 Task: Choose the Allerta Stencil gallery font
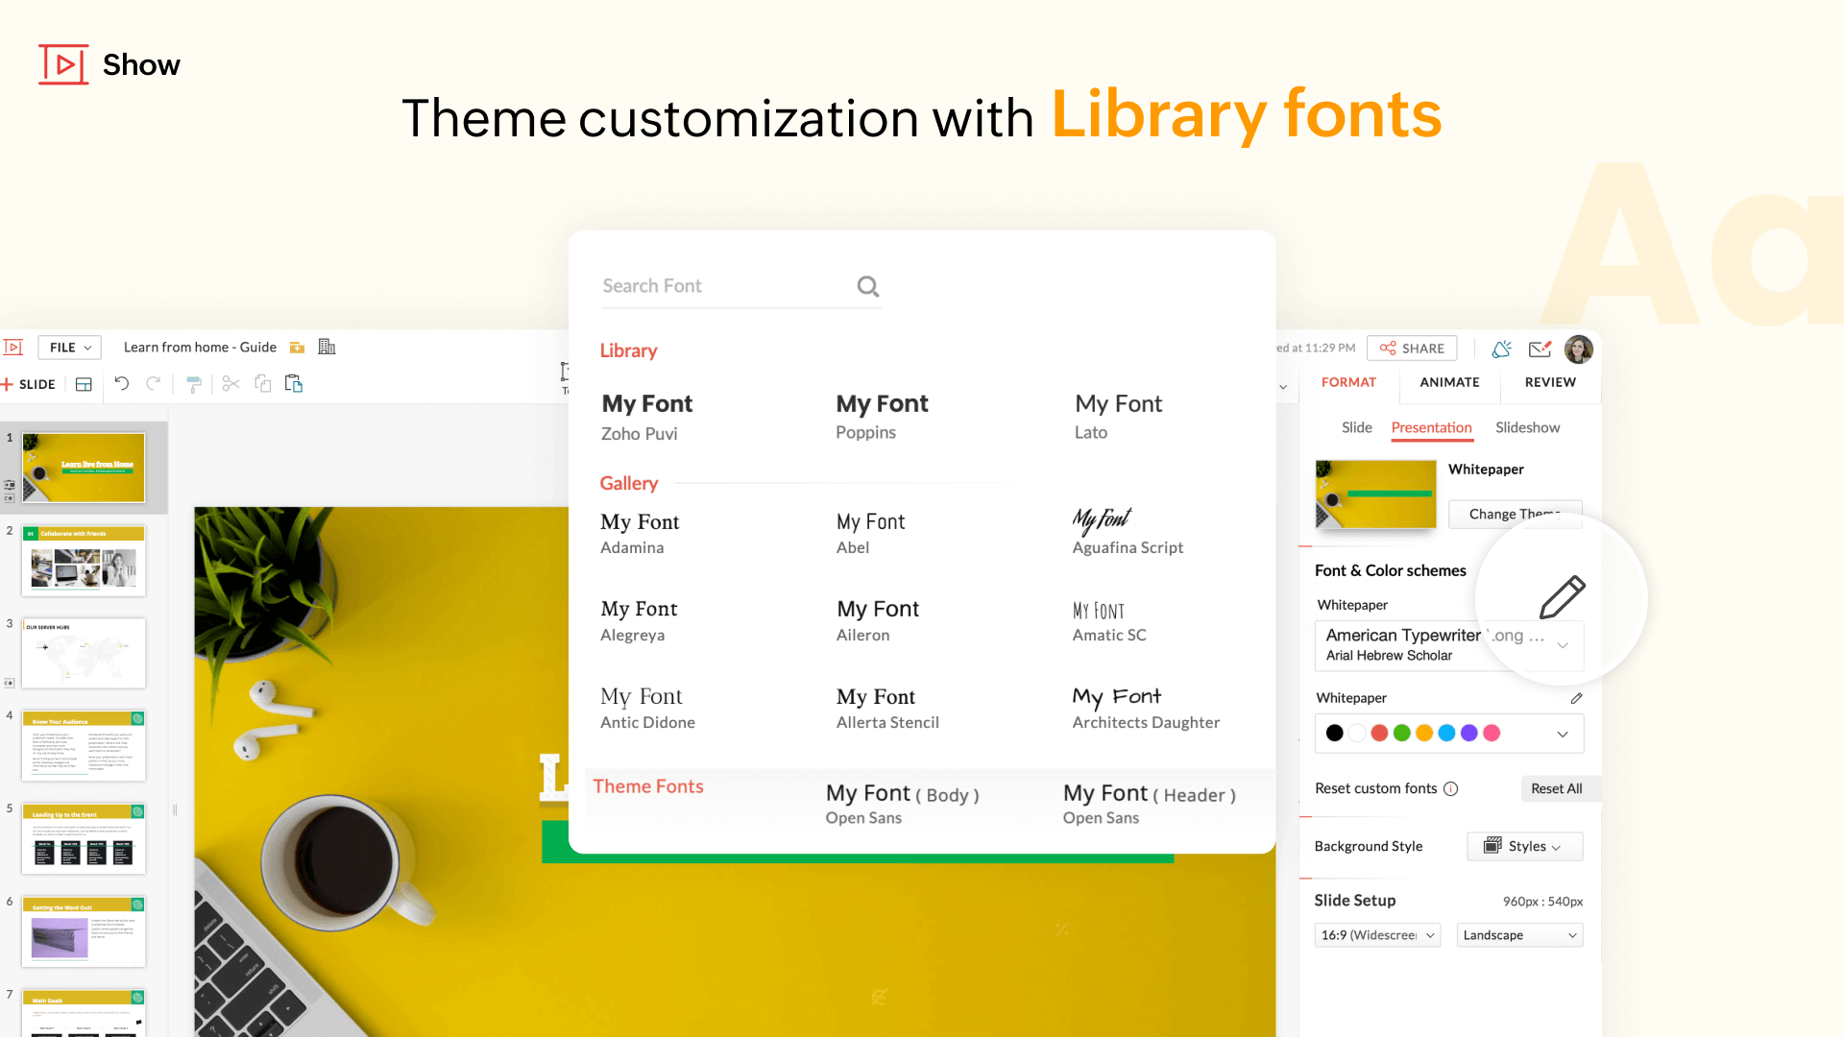(x=887, y=708)
